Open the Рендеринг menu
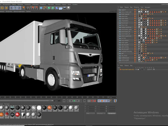 pos(43,4)
